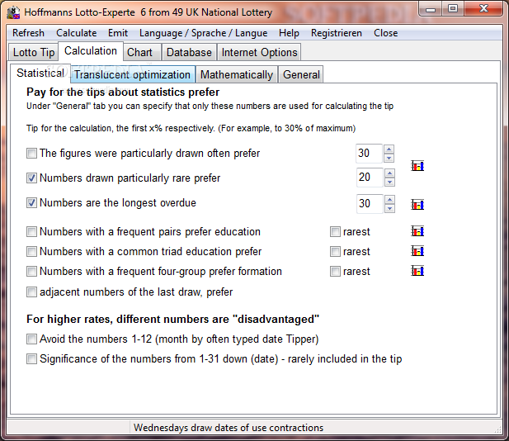
Task: Select the Calculation tab
Action: (x=91, y=51)
